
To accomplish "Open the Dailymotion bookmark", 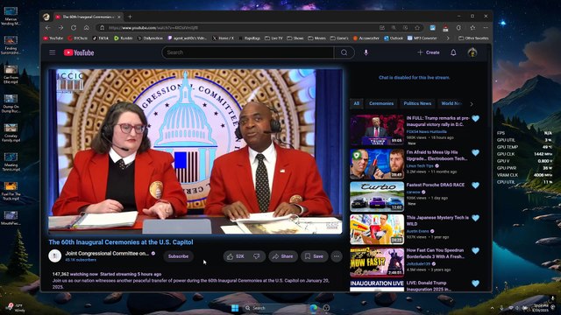I will click(150, 38).
